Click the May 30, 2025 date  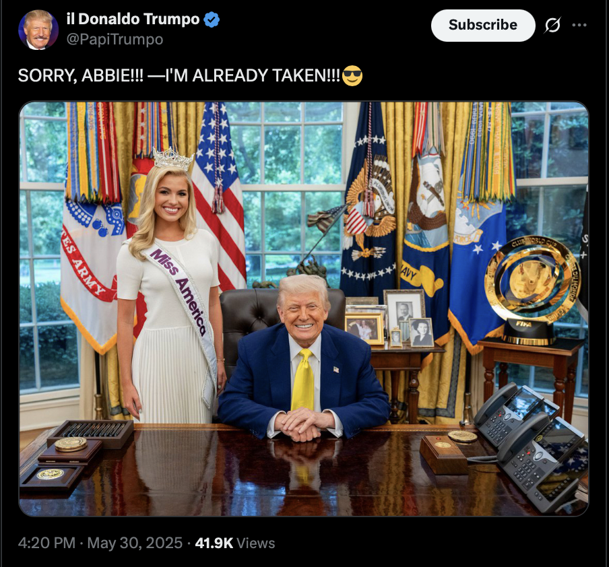(x=135, y=543)
